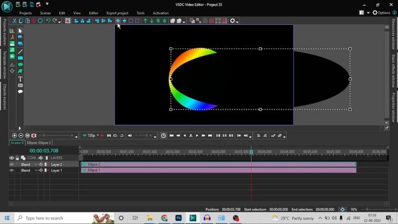Click the center horizontally align icon

click(118, 21)
